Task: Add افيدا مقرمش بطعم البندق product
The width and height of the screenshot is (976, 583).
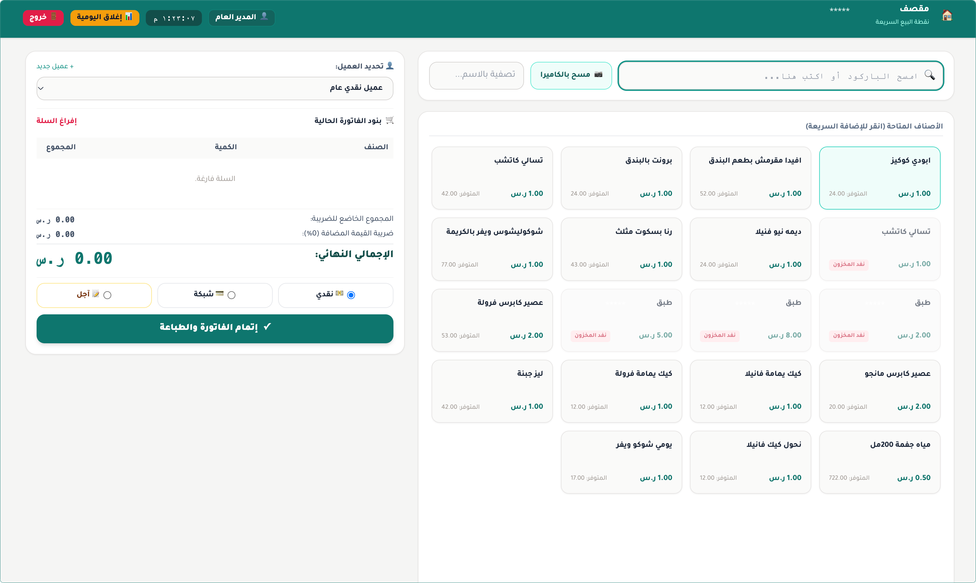Action: (750, 178)
